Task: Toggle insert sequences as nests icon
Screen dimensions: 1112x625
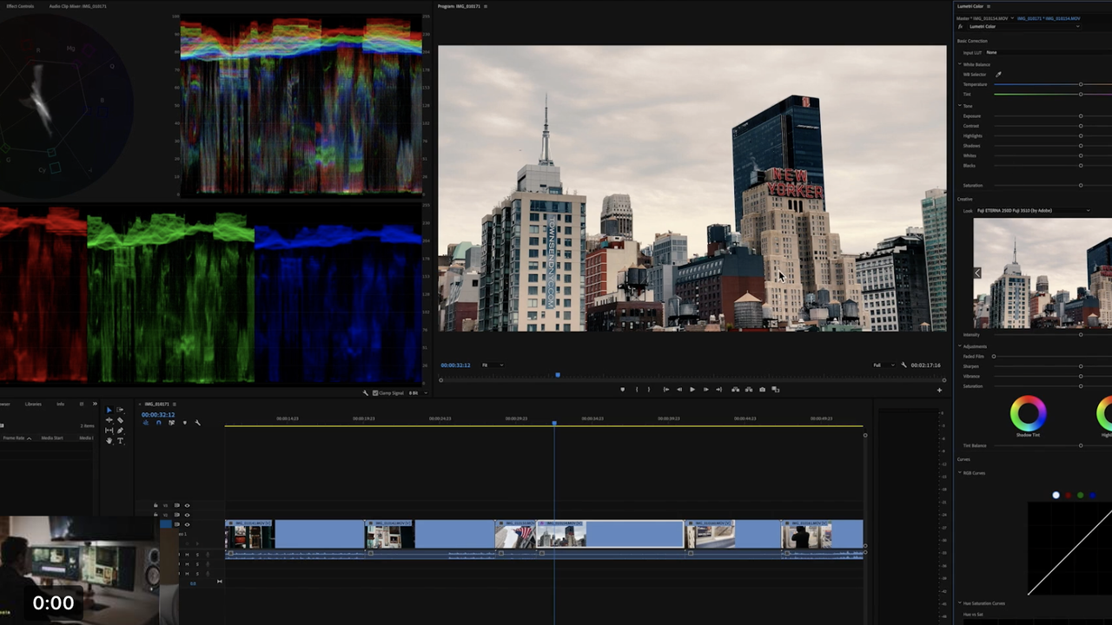Action: click(146, 423)
